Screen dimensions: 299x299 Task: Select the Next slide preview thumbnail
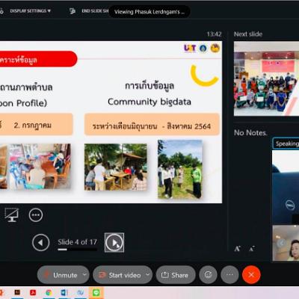click(x=266, y=78)
